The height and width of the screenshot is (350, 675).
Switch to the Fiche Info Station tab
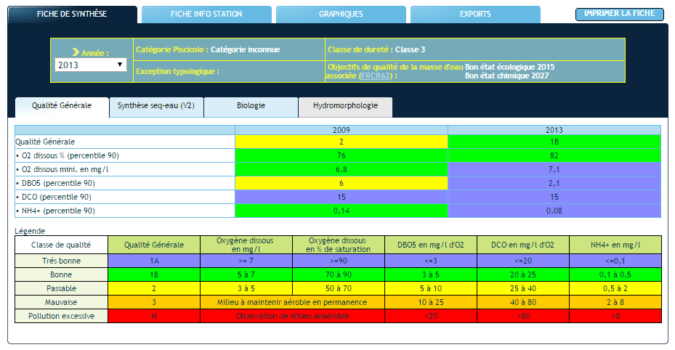coord(206,14)
